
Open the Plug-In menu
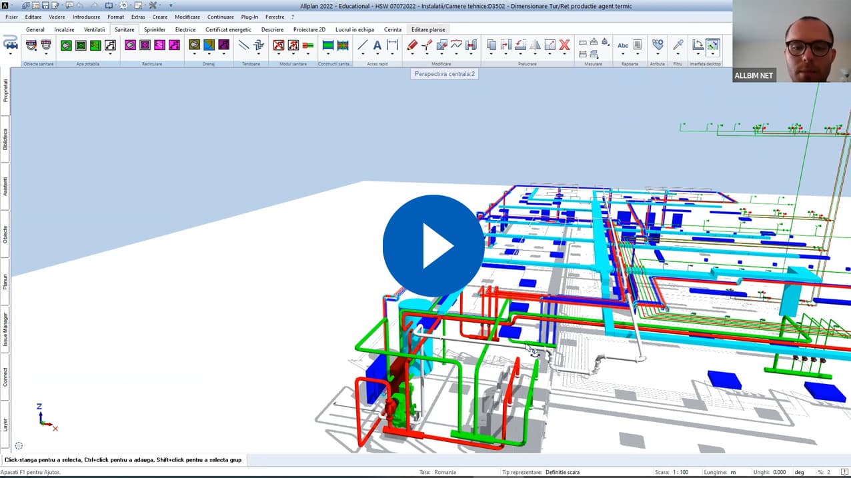tap(249, 17)
